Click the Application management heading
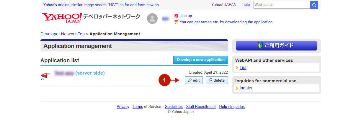 (78, 46)
